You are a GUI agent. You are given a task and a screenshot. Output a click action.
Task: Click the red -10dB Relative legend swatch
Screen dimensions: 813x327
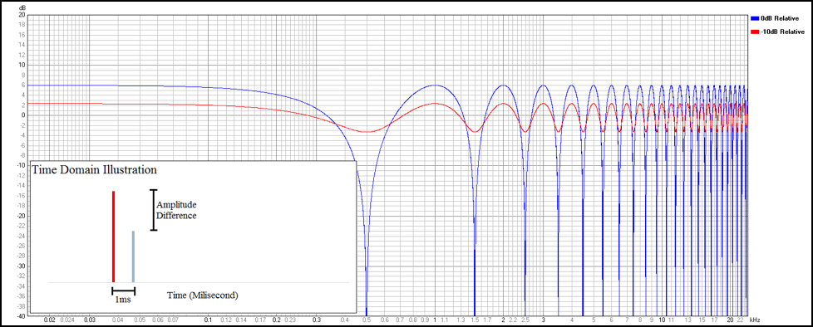[x=755, y=32]
